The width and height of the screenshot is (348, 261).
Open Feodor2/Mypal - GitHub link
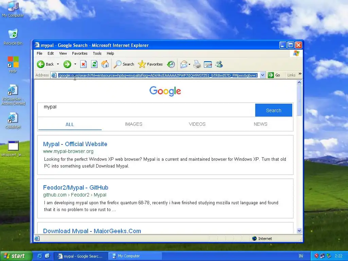pos(75,188)
